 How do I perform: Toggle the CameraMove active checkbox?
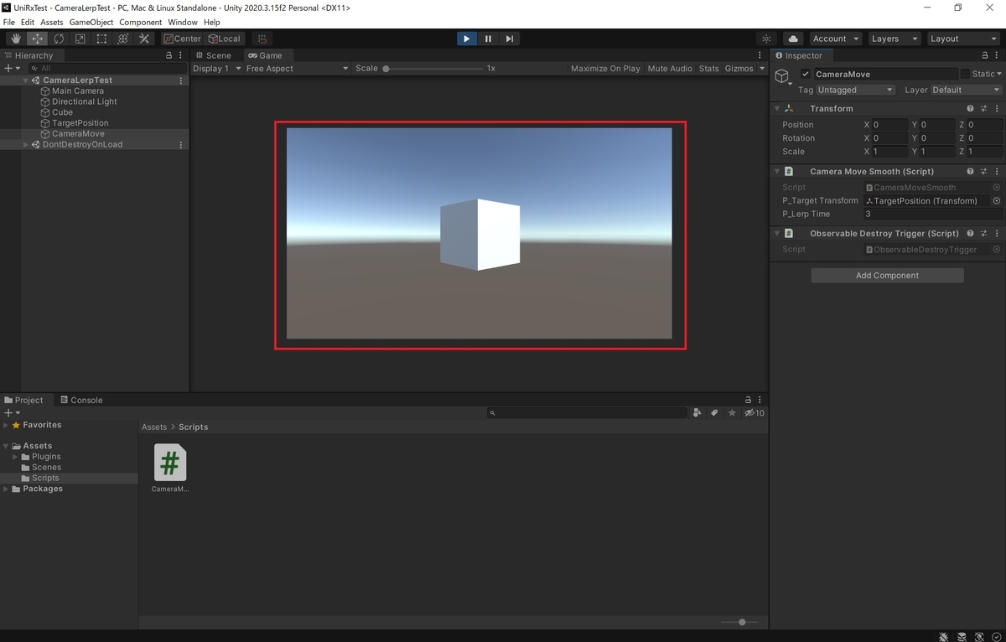coord(806,74)
